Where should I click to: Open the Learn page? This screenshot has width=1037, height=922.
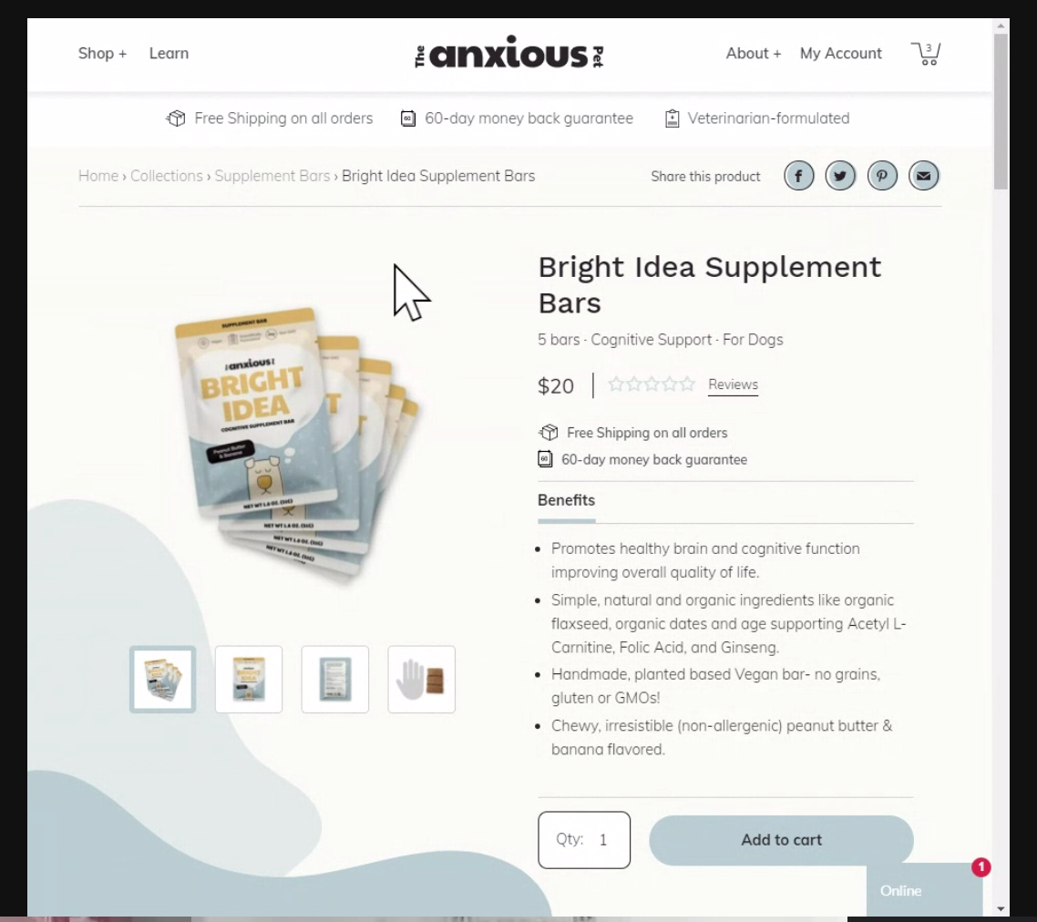pos(169,53)
